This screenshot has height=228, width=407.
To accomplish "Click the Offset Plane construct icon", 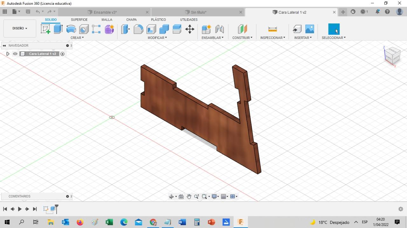I will click(x=242, y=29).
